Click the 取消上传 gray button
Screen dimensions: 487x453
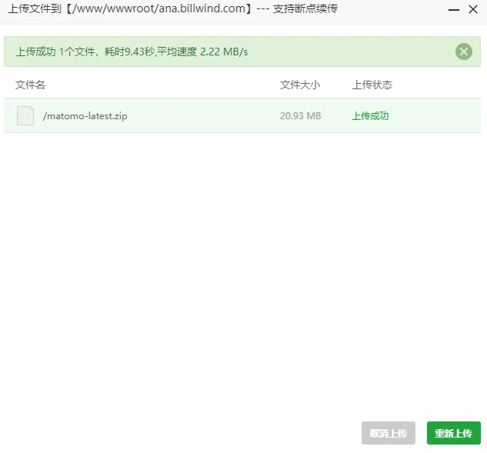[389, 433]
